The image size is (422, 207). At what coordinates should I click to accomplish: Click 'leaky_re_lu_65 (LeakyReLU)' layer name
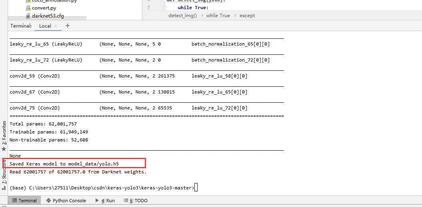point(46,44)
